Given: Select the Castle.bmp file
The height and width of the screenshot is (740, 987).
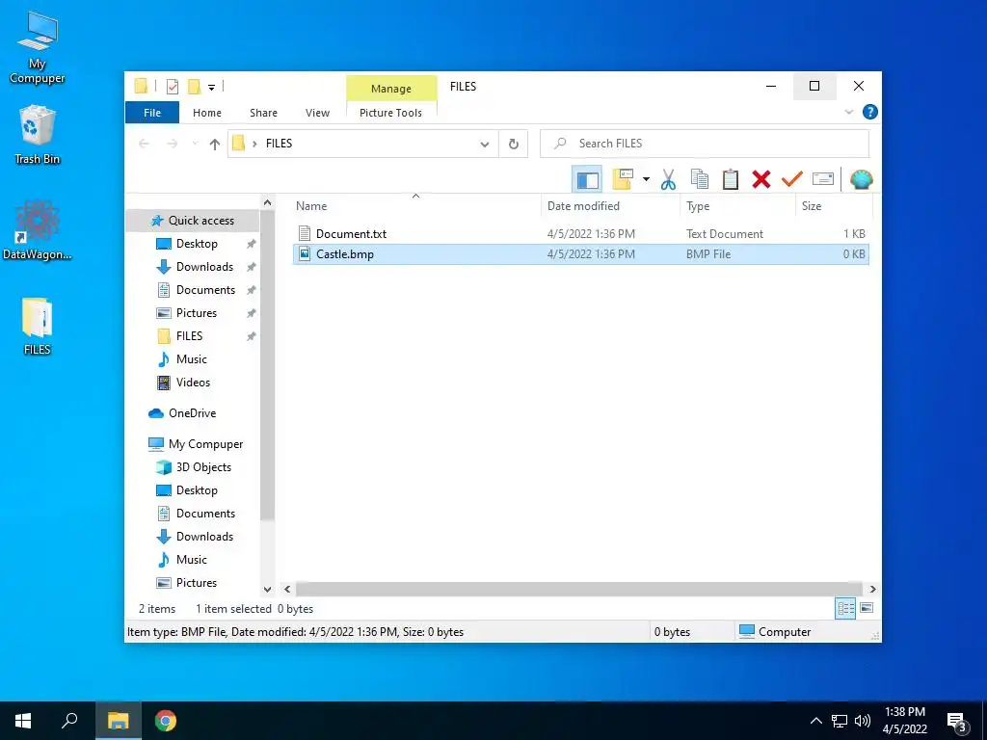Looking at the screenshot, I should click(x=580, y=254).
